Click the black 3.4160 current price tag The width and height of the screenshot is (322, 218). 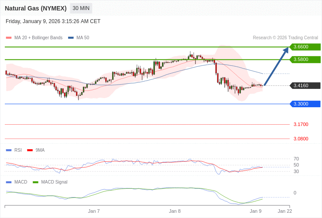305,85
